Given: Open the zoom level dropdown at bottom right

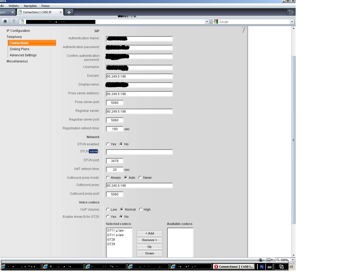Looking at the screenshot, I should coord(293,260).
